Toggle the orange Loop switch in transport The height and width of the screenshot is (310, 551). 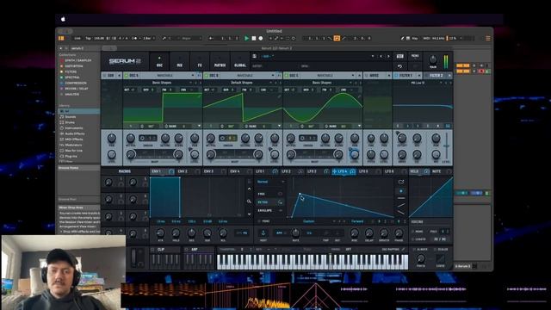click(x=337, y=38)
